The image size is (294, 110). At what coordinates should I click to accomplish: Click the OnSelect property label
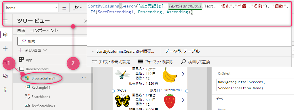[224, 73]
